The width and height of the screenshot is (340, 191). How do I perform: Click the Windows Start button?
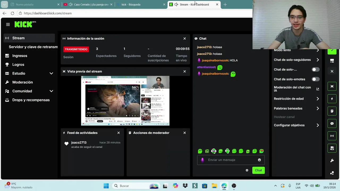[x=106, y=186]
